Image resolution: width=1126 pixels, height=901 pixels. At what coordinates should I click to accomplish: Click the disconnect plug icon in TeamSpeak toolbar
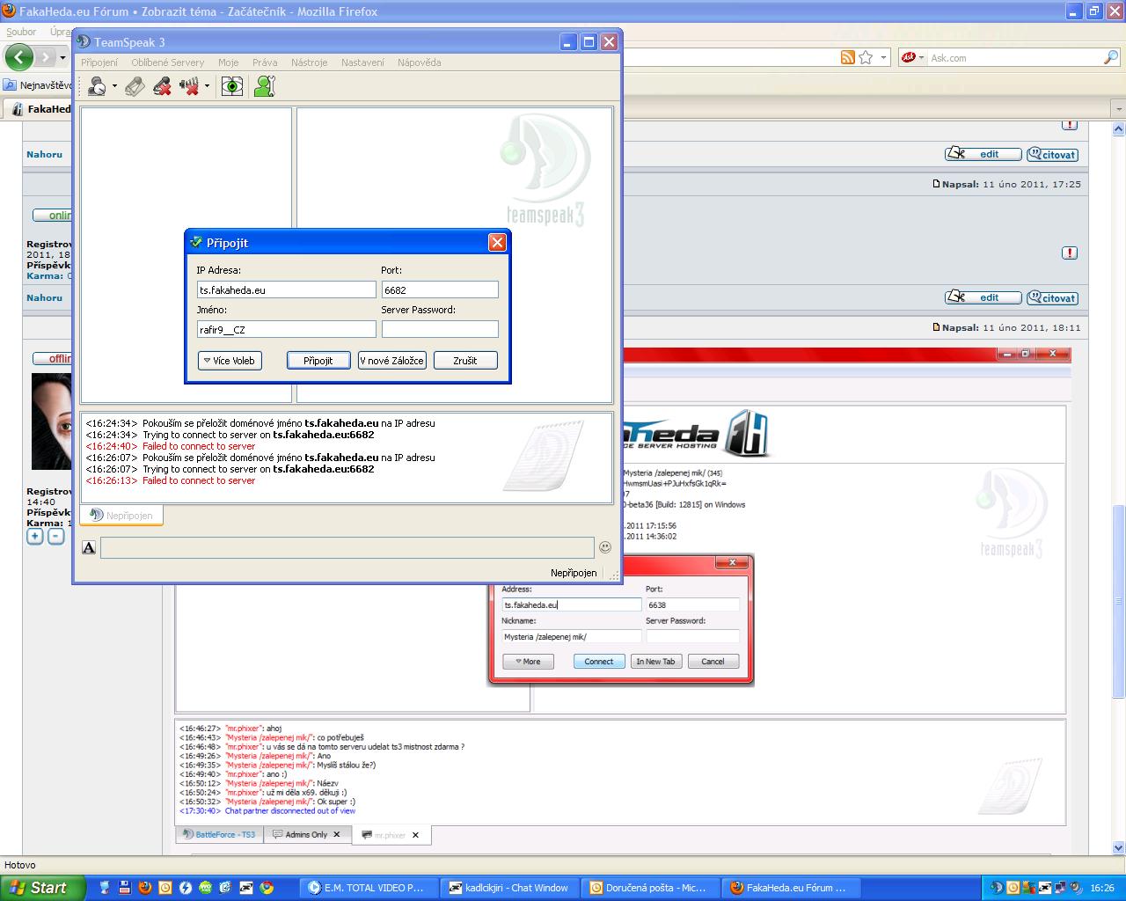pyautogui.click(x=135, y=86)
